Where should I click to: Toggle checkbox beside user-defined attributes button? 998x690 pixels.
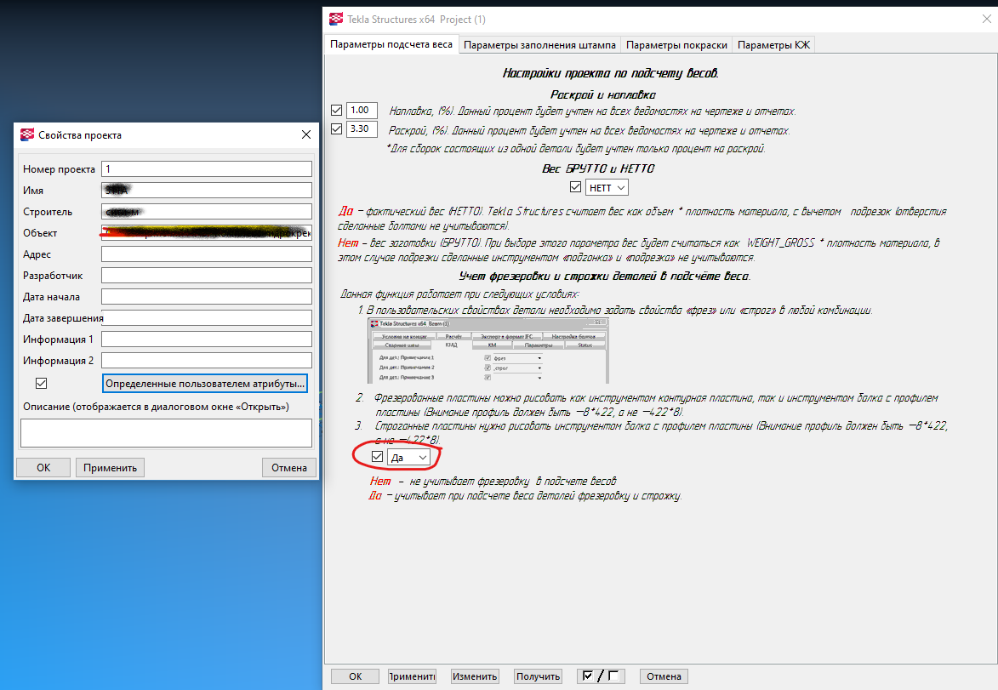(x=42, y=383)
